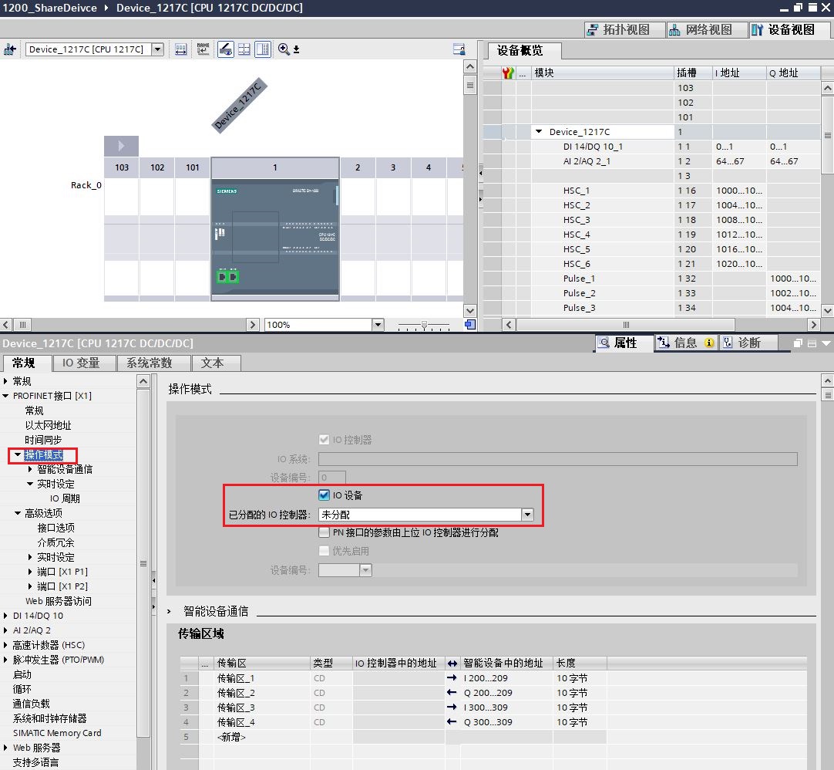The image size is (834, 770).
Task: Select the HSC_1 row in device overview
Action: (651, 191)
